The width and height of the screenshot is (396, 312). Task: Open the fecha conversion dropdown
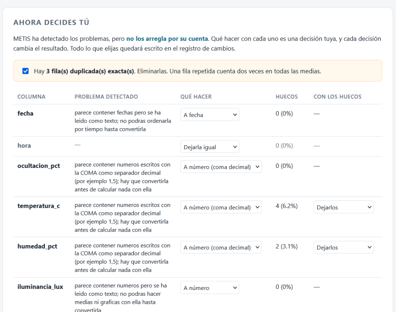[210, 115]
